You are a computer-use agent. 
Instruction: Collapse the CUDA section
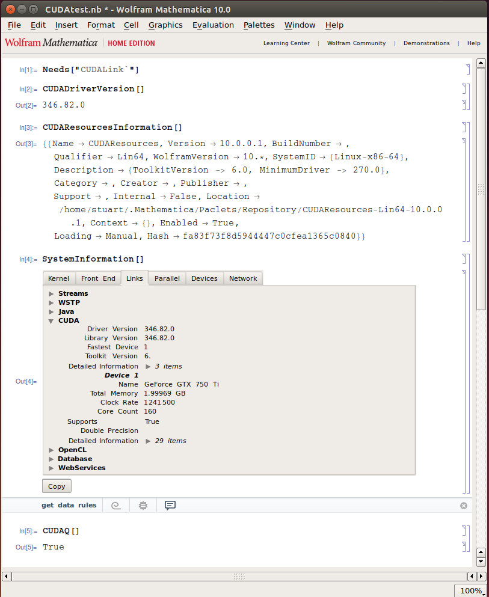(51, 321)
